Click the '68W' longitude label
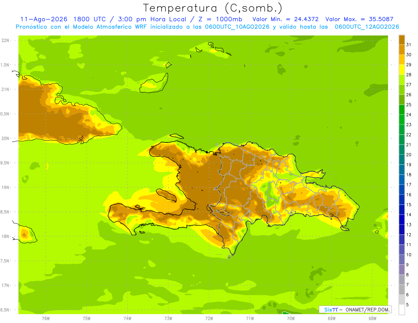 [x=372, y=318]
